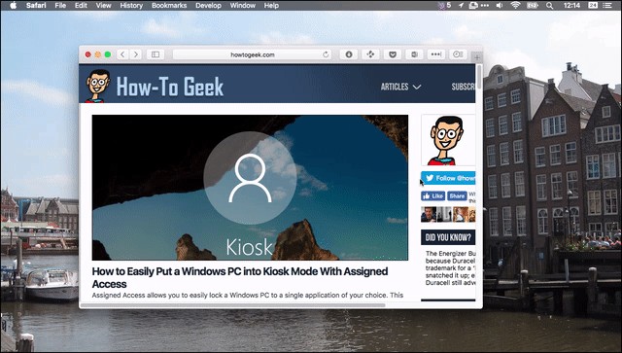Click the horizontal page scrollbar
The image size is (622, 353).
click(232, 305)
